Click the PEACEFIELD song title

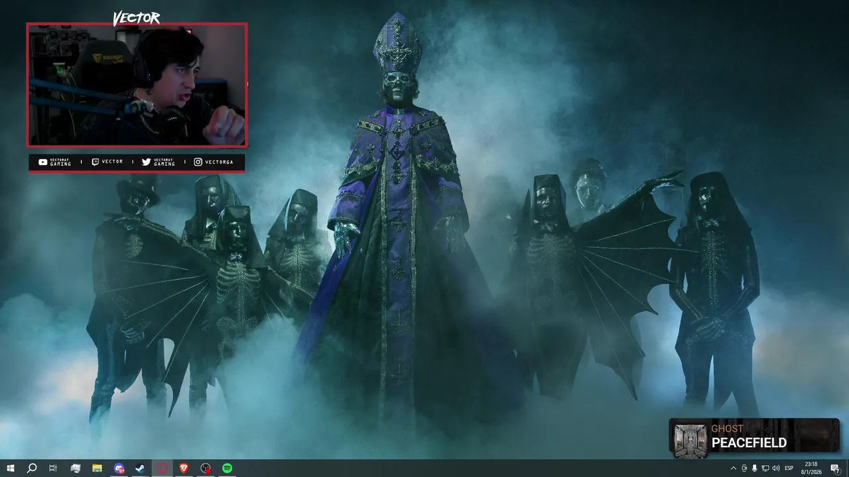coord(749,443)
